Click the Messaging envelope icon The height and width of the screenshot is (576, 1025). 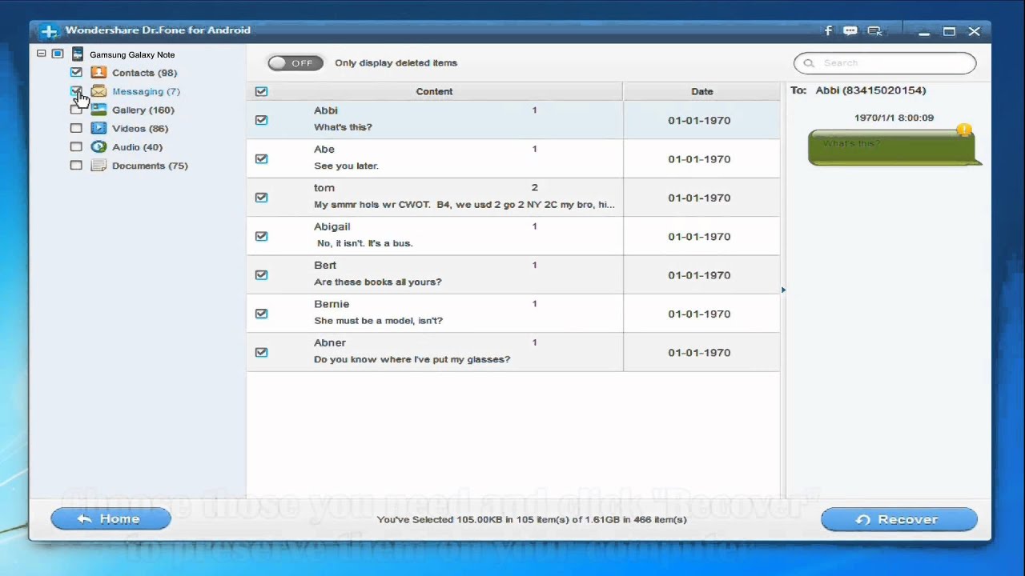click(x=98, y=91)
